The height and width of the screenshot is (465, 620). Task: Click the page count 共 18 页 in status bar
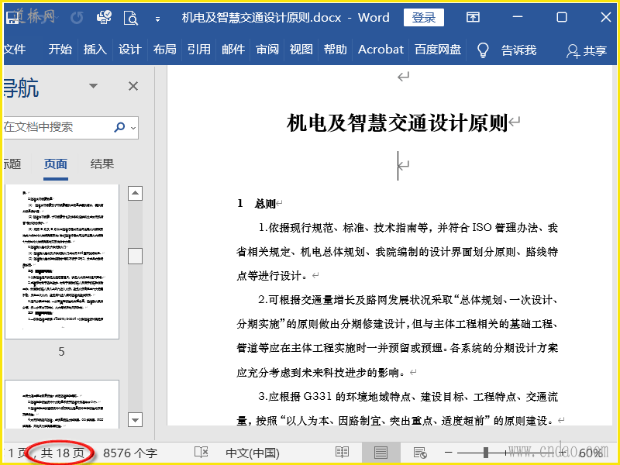tap(63, 453)
